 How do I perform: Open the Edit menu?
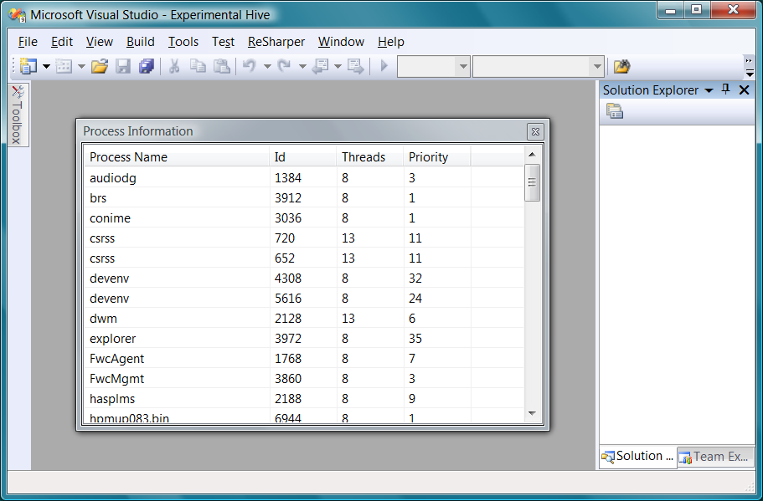click(62, 42)
